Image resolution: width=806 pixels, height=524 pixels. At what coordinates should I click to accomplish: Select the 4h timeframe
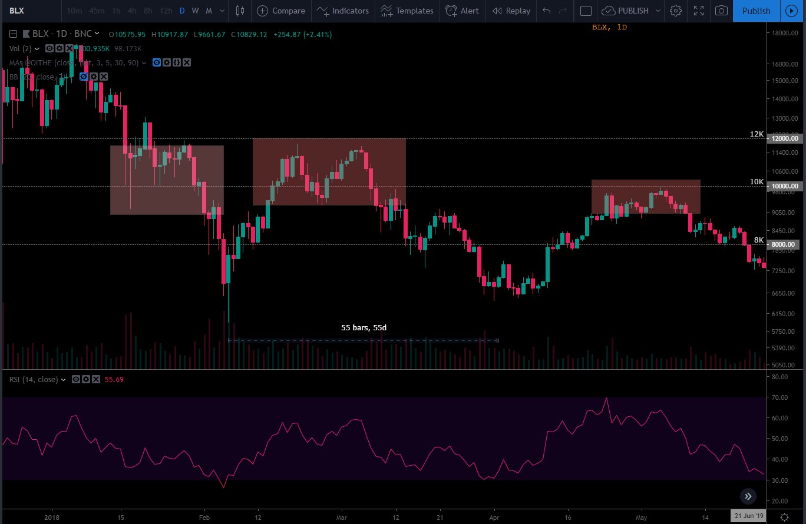click(133, 11)
